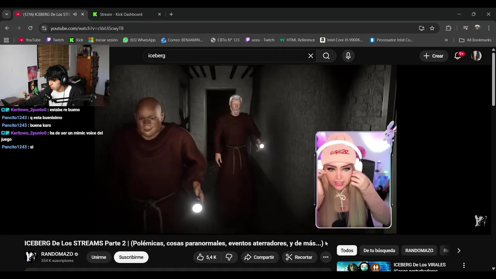Mute the YouTube tab via its speaker icon
496x279 pixels.
(75, 14)
